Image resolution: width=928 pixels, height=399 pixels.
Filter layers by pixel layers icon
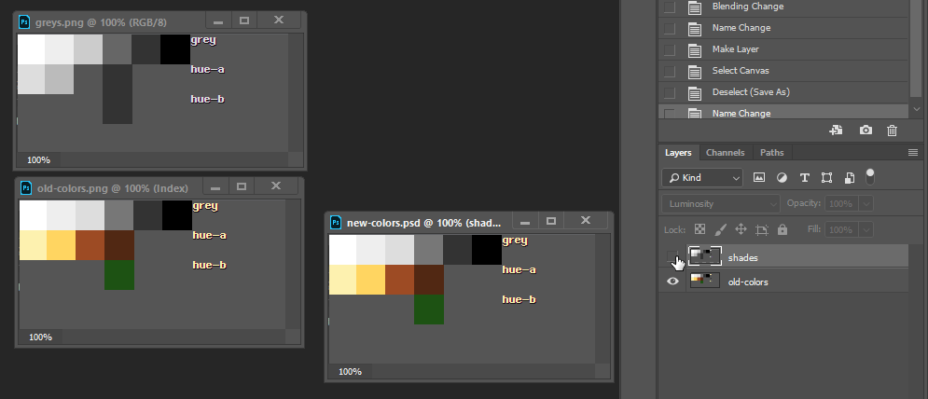point(759,177)
